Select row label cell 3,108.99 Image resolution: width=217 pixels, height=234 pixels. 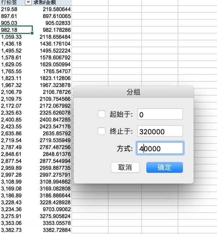click(16, 182)
